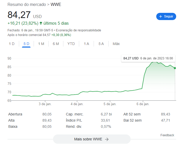
Task: Click the 84,27 USD chart tooltip
Action: (x=148, y=58)
